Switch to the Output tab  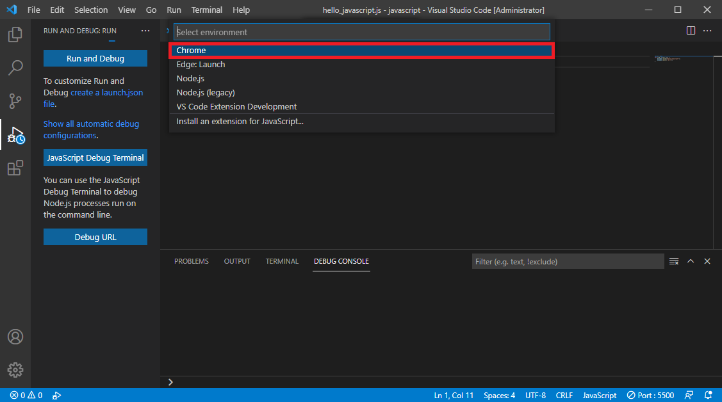click(x=237, y=261)
